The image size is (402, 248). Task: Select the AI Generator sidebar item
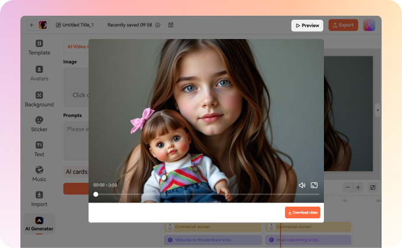click(39, 224)
